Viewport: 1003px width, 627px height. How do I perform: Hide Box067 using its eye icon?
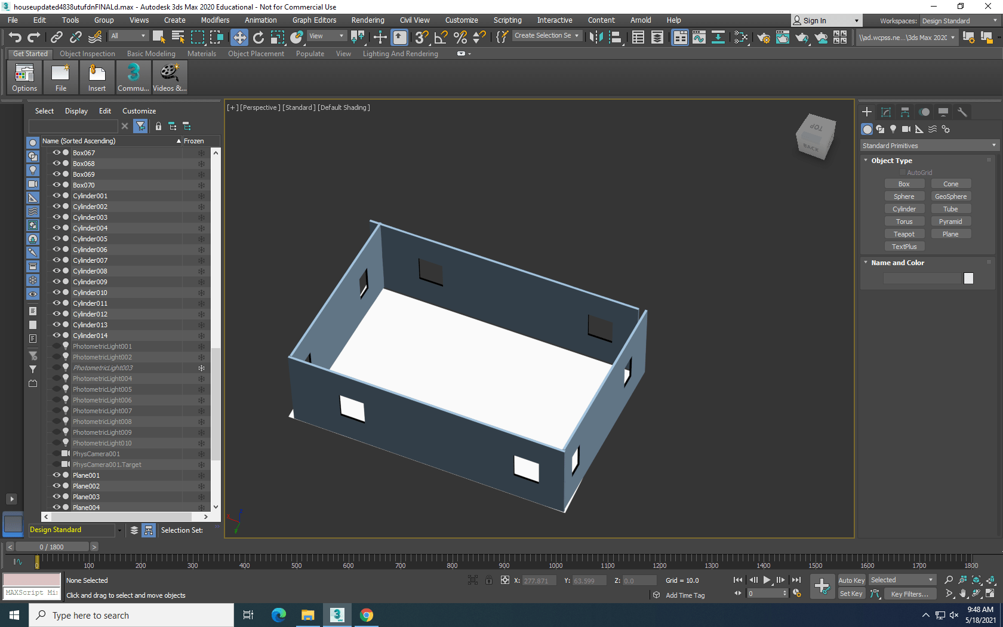(57, 153)
